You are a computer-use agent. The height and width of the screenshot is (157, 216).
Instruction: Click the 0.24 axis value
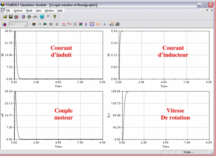tap(114, 31)
